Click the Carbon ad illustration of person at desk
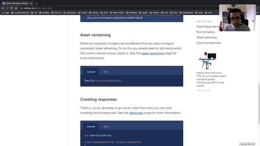The height and width of the screenshot is (146, 260). click(208, 60)
